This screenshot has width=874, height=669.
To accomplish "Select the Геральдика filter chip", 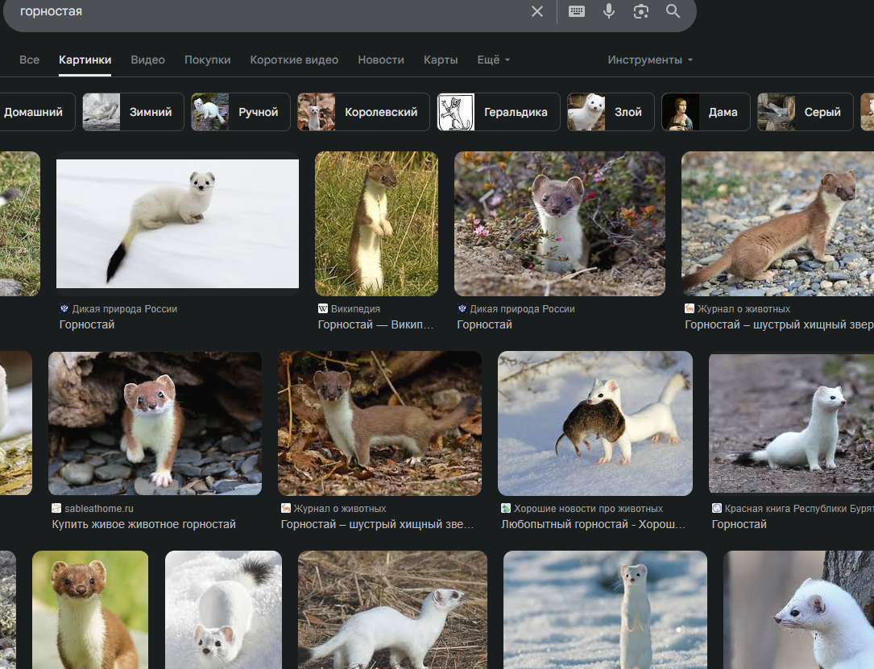I will [x=498, y=112].
